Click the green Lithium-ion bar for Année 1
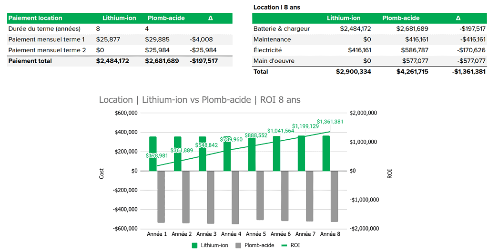The image size is (488, 250). (x=153, y=154)
